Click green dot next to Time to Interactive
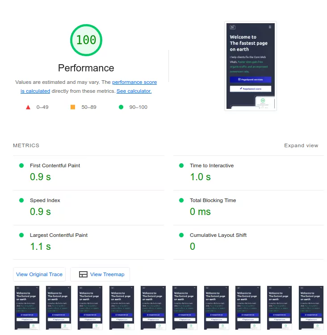This screenshot has height=335, width=327. coord(181,165)
